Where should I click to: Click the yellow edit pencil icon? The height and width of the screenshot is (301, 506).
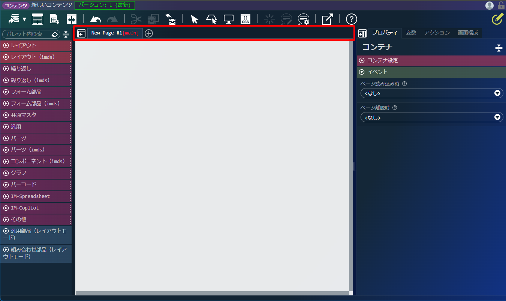(497, 19)
